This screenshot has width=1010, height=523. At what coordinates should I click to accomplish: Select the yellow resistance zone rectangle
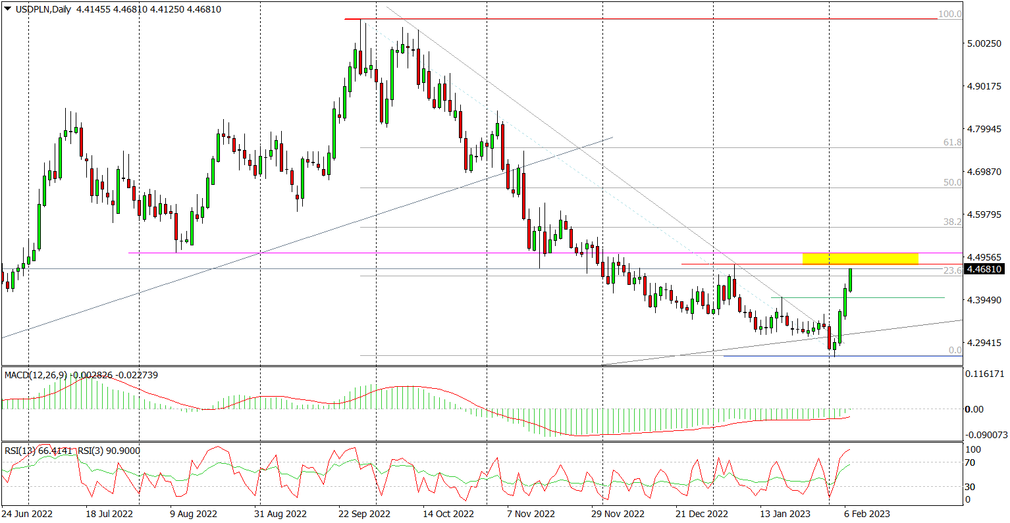(x=860, y=259)
